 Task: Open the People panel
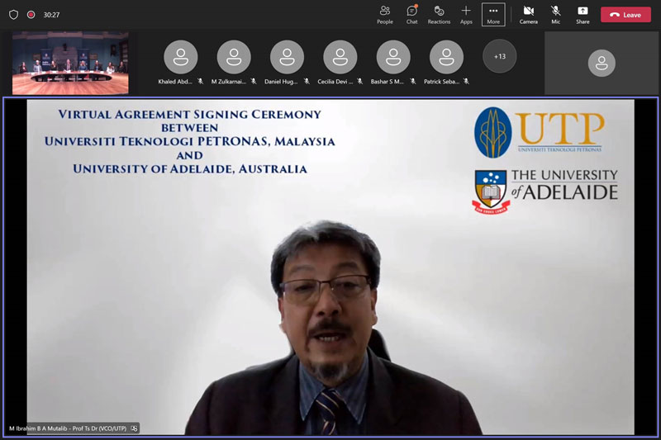[x=384, y=15]
